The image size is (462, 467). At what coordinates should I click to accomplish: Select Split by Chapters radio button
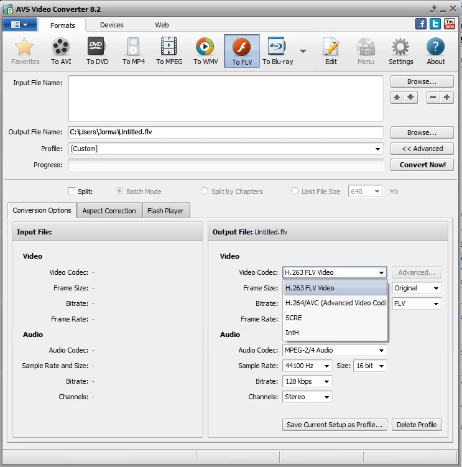[205, 191]
